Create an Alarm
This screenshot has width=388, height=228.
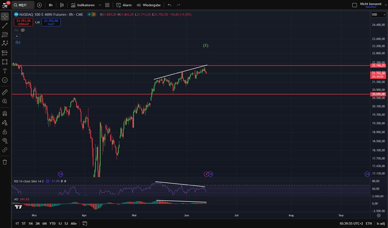tap(124, 5)
